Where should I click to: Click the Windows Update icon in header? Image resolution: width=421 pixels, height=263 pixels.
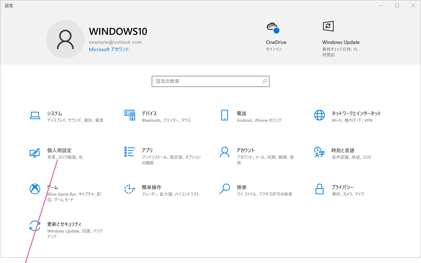[x=328, y=26]
